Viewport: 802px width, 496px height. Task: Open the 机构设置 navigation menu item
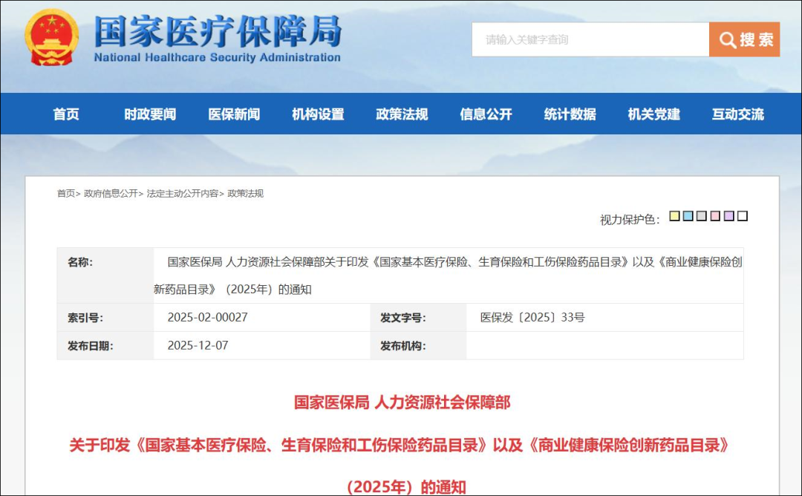click(318, 114)
